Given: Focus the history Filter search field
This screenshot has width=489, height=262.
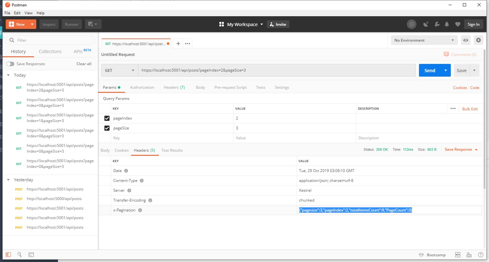Looking at the screenshot, I should (x=50, y=40).
